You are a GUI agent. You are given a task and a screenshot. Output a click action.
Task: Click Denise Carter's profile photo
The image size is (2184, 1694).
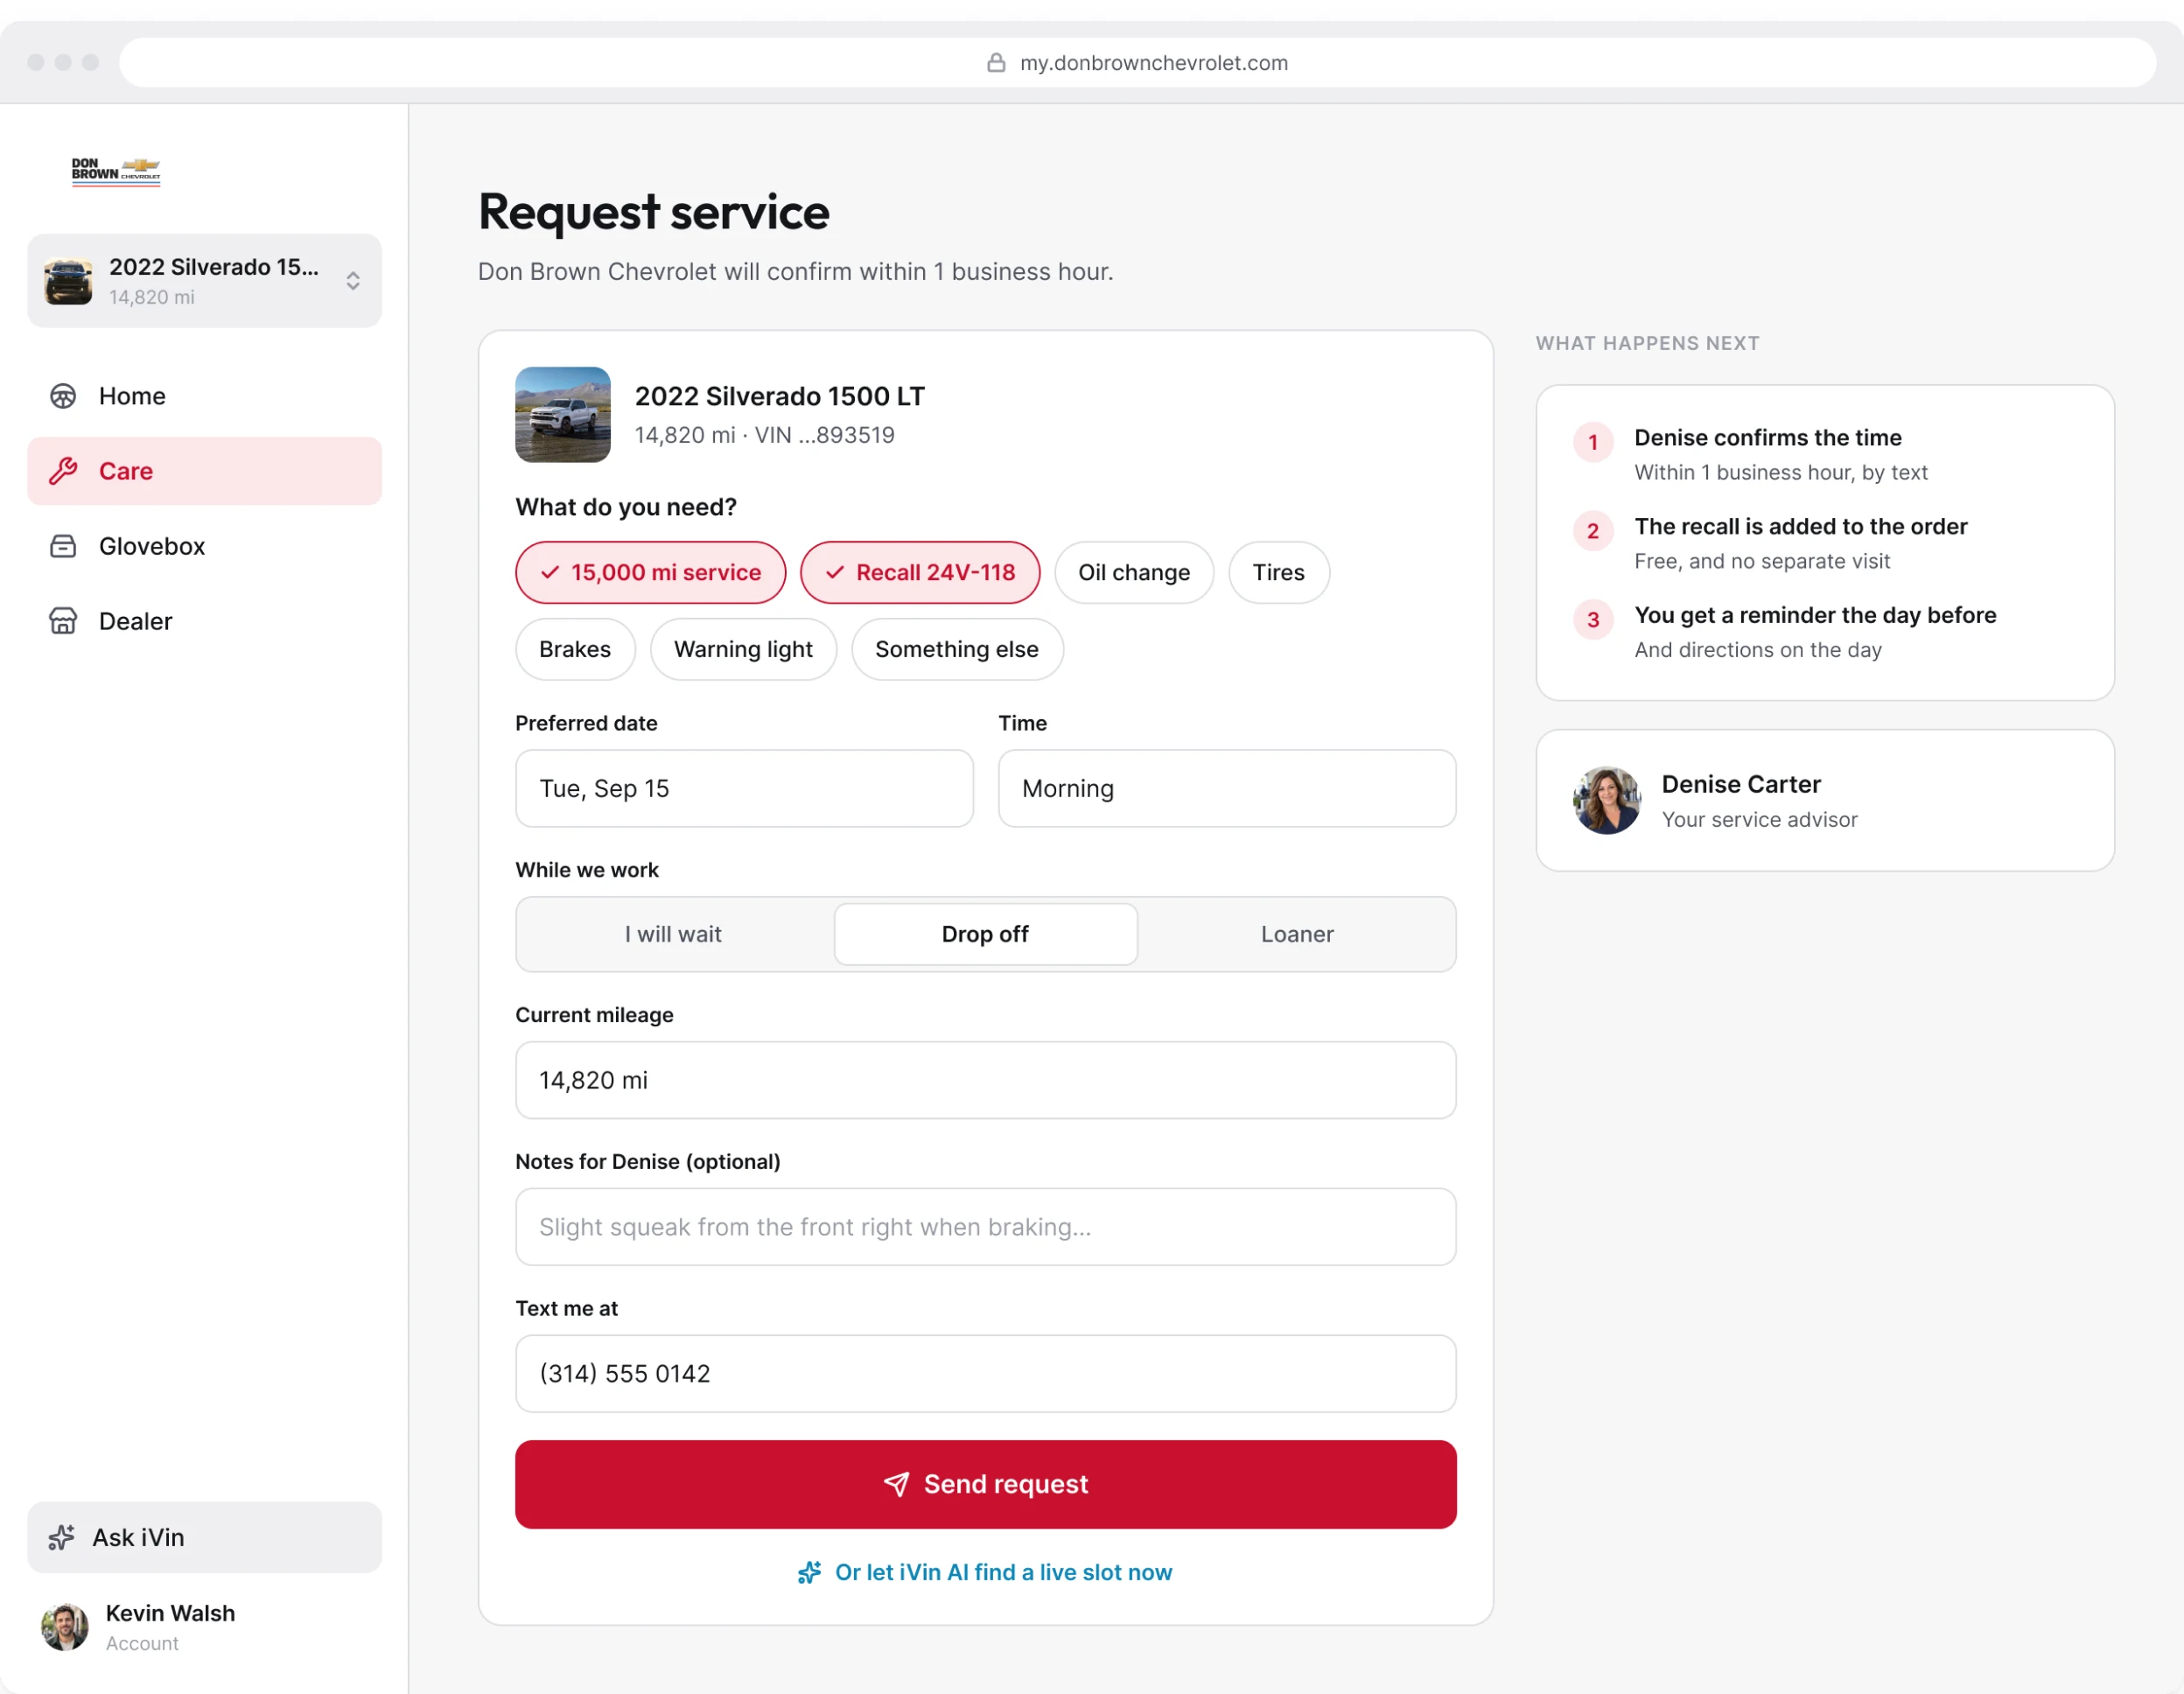coord(1607,800)
